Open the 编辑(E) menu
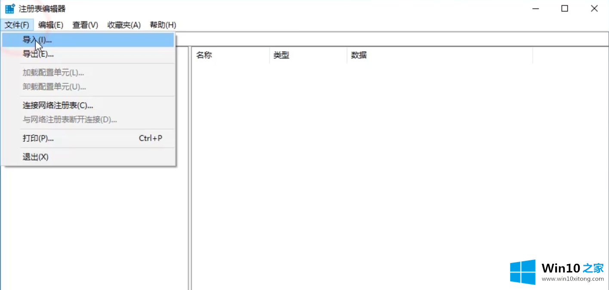Screen dimensions: 609x290 (x=51, y=25)
